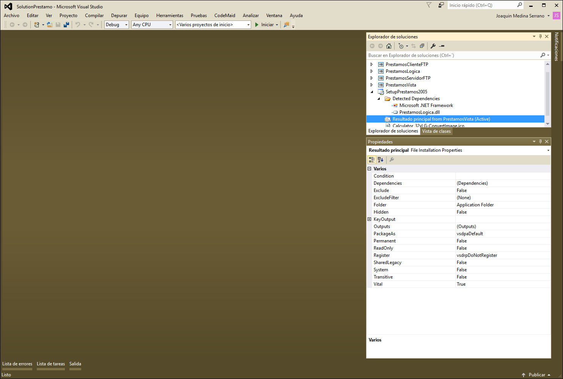Collapse the Detected Dependencies folder
The height and width of the screenshot is (379, 563).
click(379, 99)
